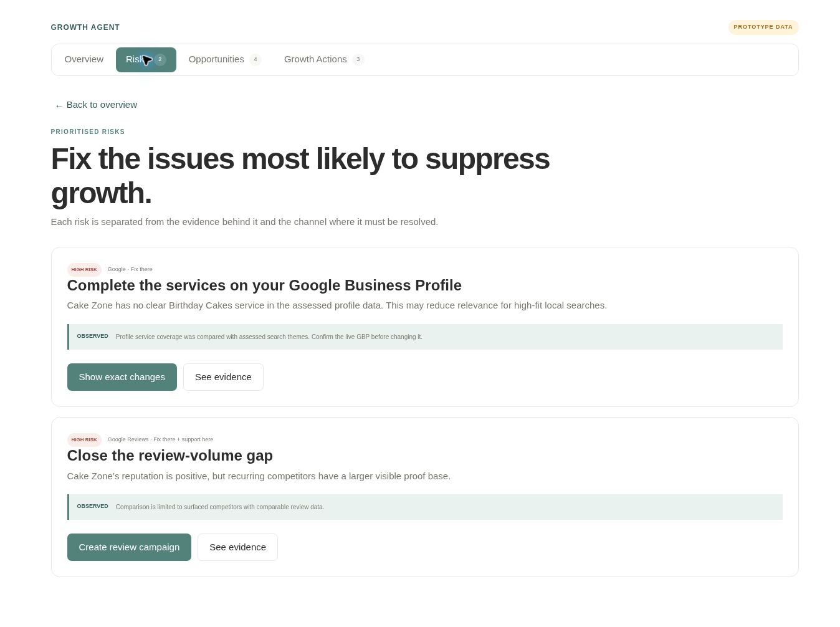840x627 pixels.
Task: Click the Observed note about surfaced competitors
Action: (x=425, y=507)
